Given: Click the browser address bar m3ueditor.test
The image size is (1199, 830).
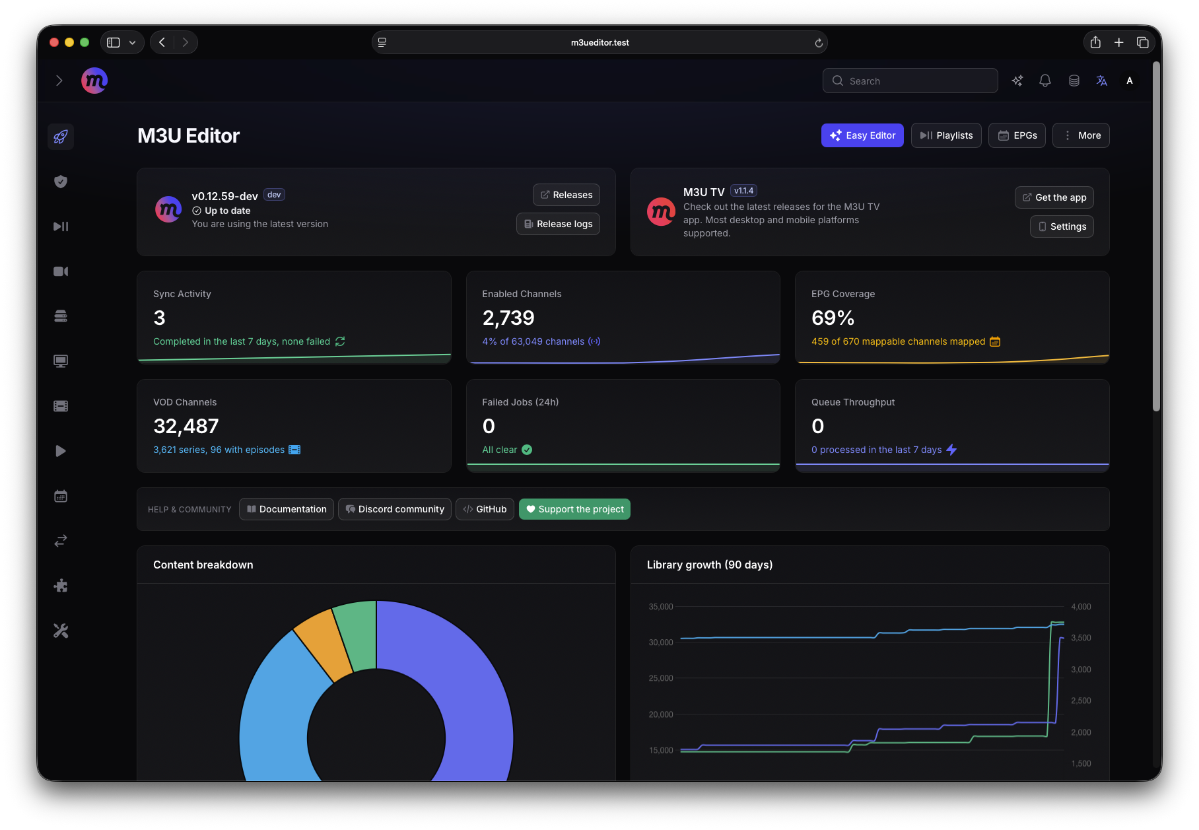Looking at the screenshot, I should (x=599, y=42).
